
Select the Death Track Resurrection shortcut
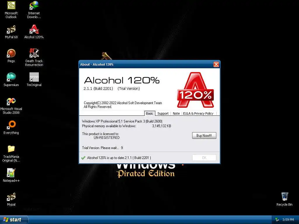pos(34,57)
